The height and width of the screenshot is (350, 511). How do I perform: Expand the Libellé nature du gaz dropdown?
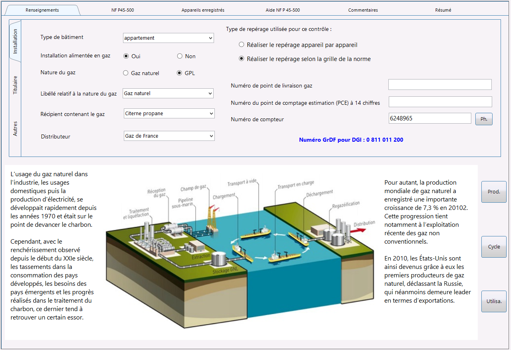pyautogui.click(x=168, y=93)
